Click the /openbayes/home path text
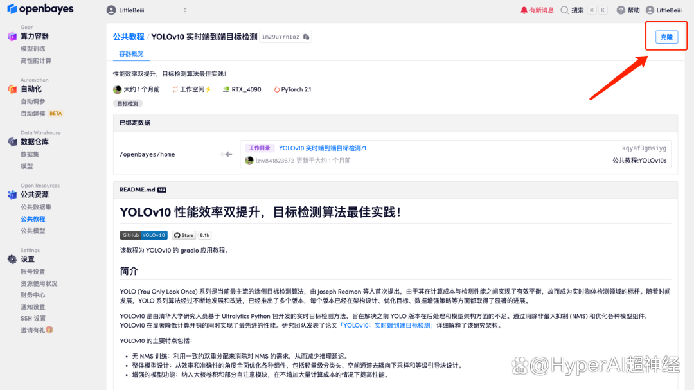 point(147,154)
